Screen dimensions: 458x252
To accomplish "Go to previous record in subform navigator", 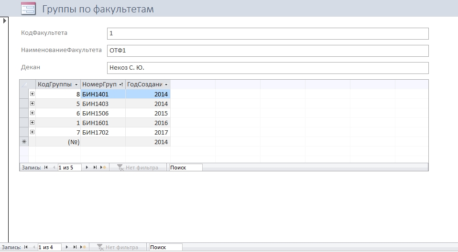I will click(x=54, y=168).
